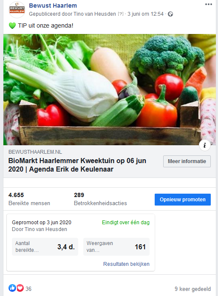Click the BioMarkt Haarlemmer Kweektuin headline
Image resolution: width=218 pixels, height=296 pixels.
click(77, 165)
